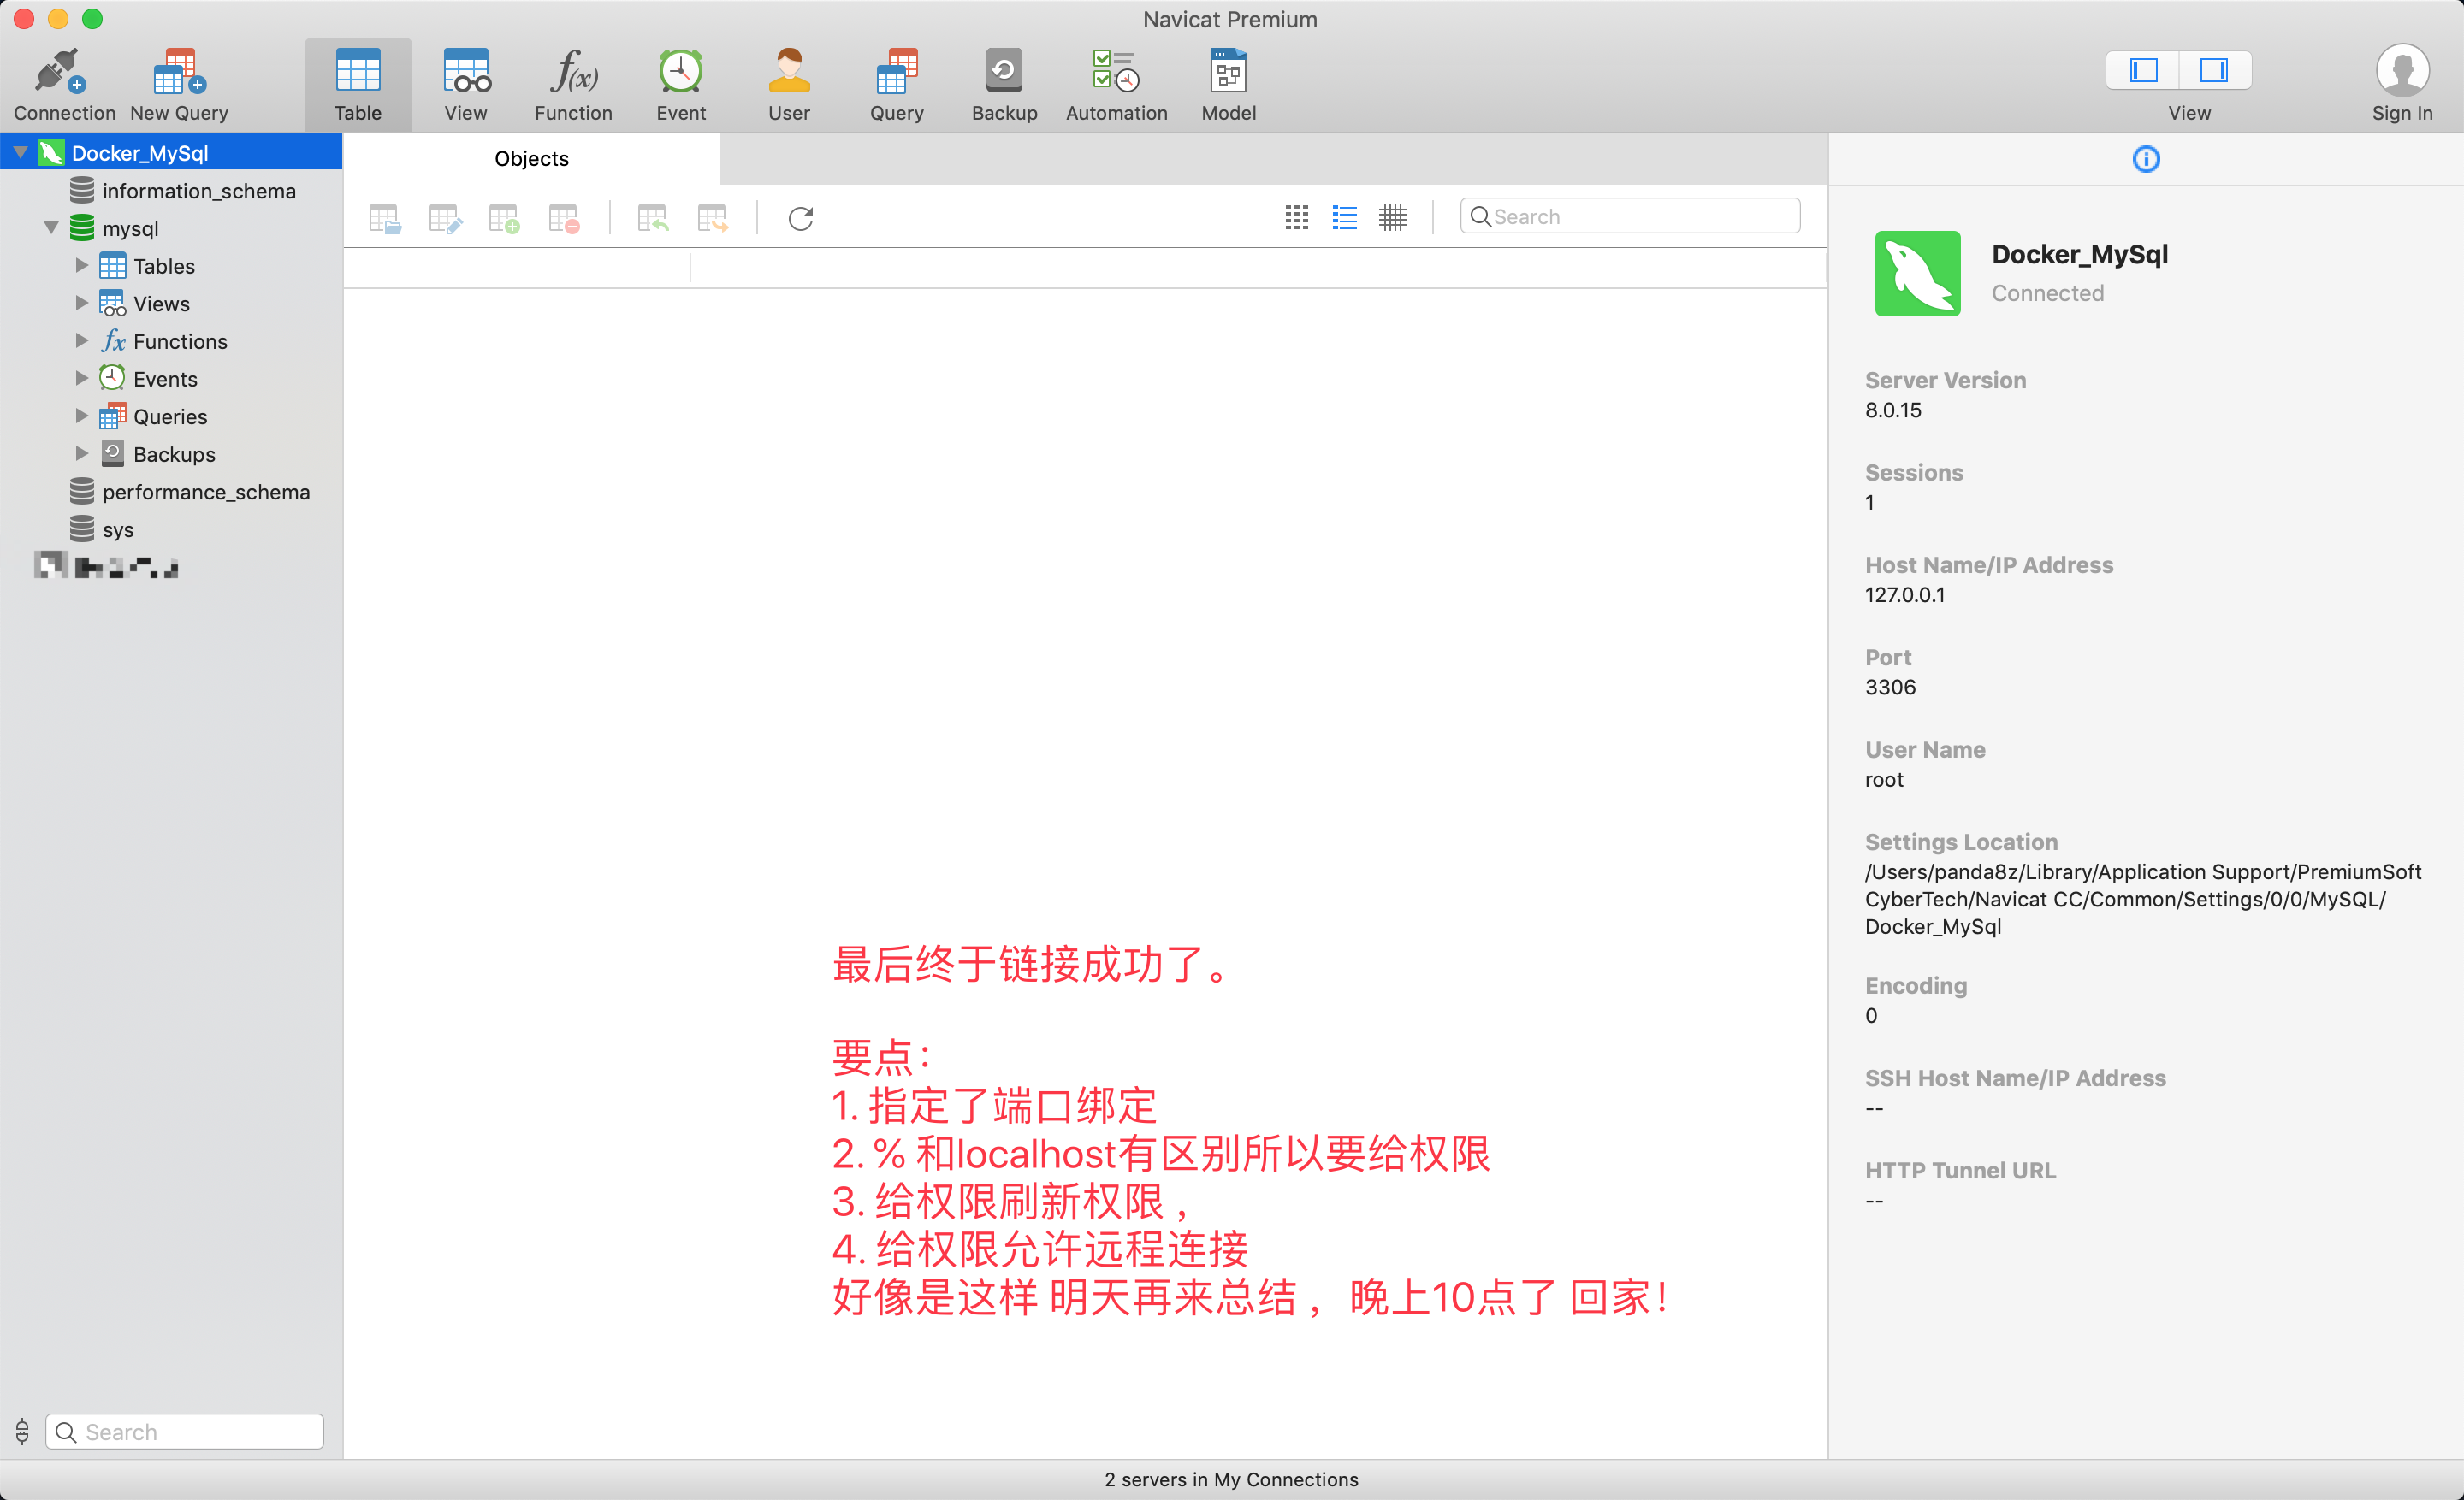
Task: Click the sidebar Search field
Action: click(x=185, y=1432)
